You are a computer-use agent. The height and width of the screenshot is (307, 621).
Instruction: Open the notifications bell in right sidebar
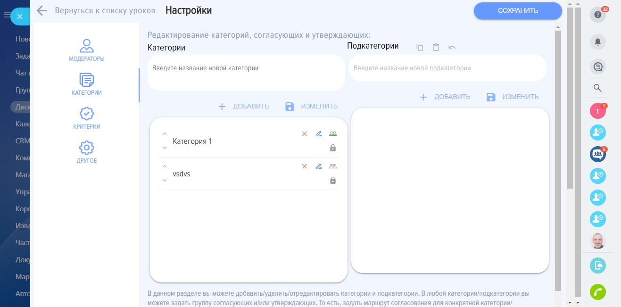pyautogui.click(x=598, y=42)
